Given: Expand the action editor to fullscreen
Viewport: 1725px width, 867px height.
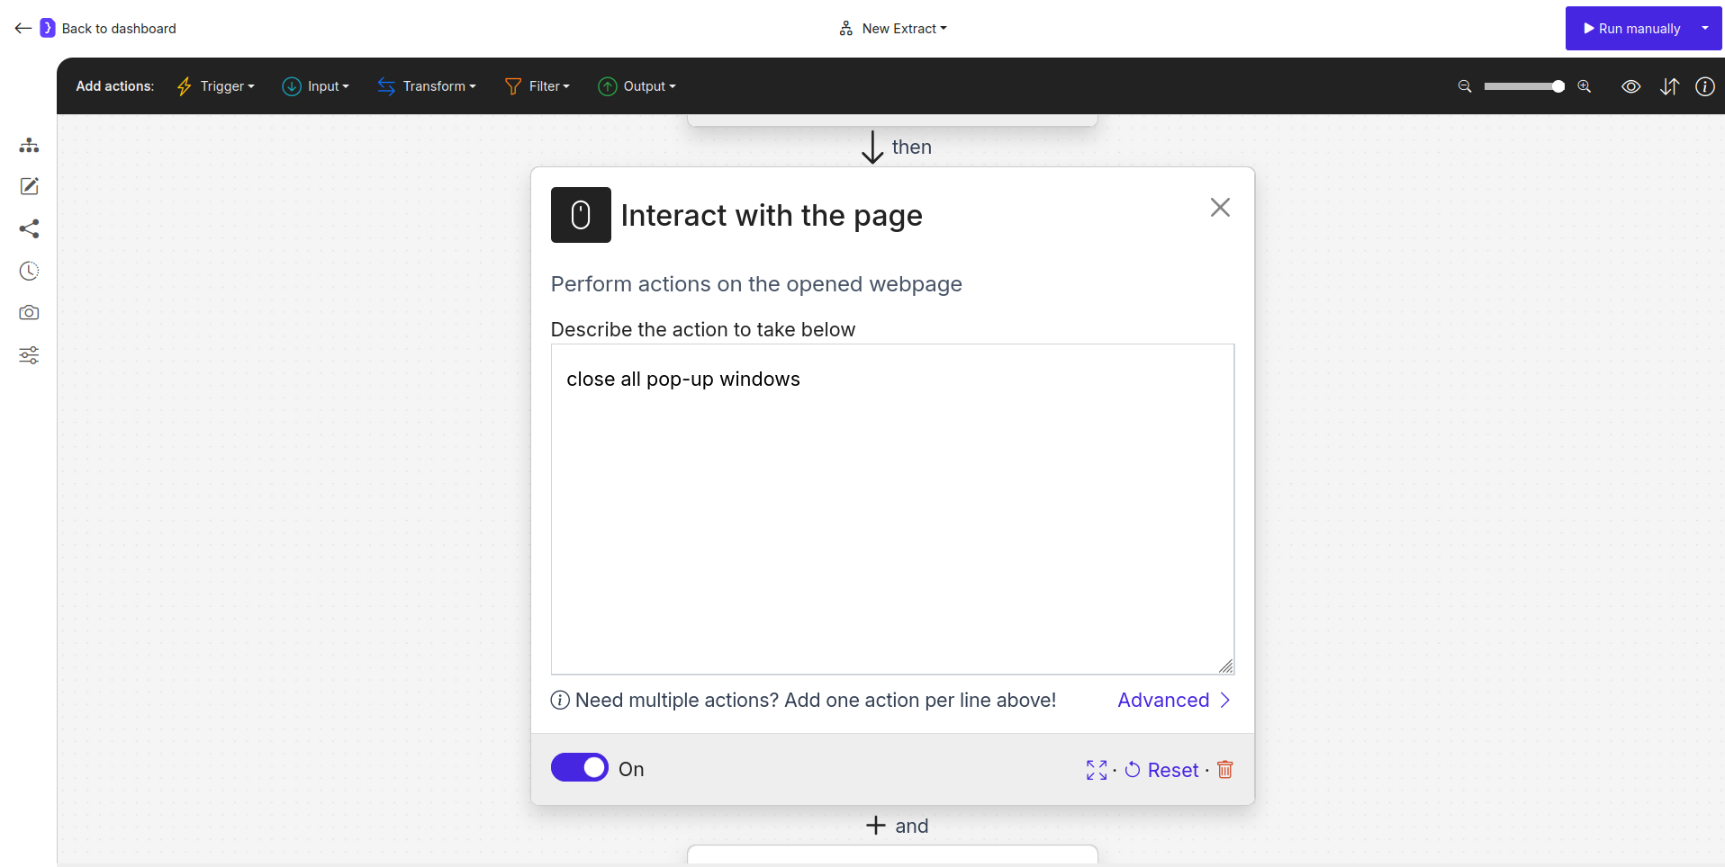Looking at the screenshot, I should [1097, 770].
